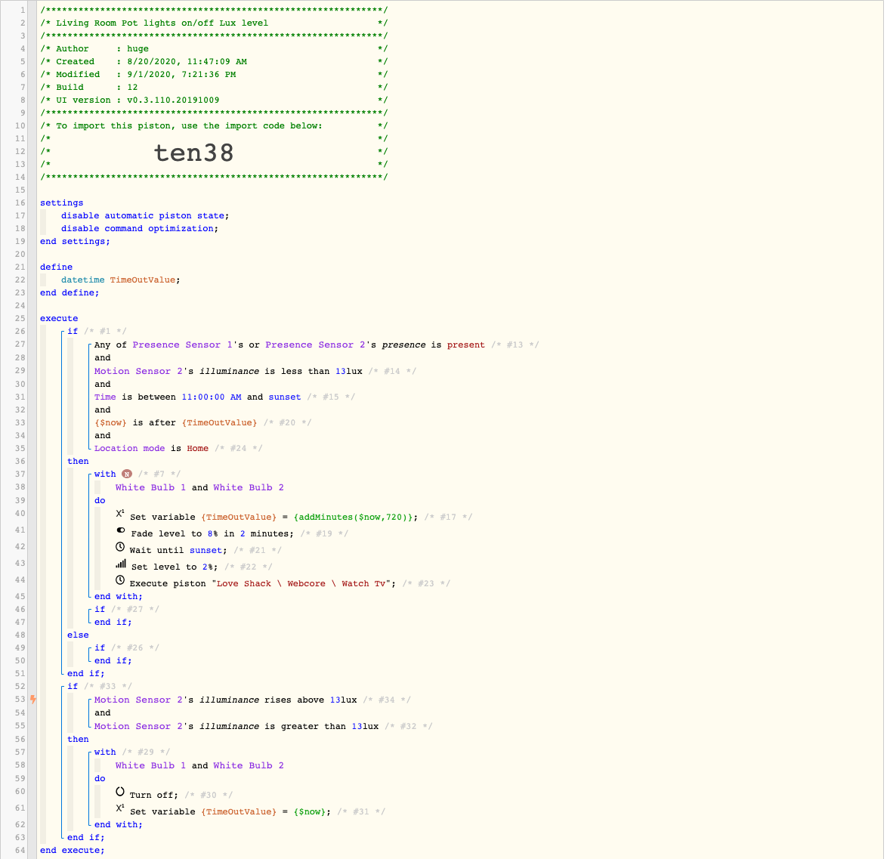Click the Presence Sensor 2 device

click(x=315, y=345)
